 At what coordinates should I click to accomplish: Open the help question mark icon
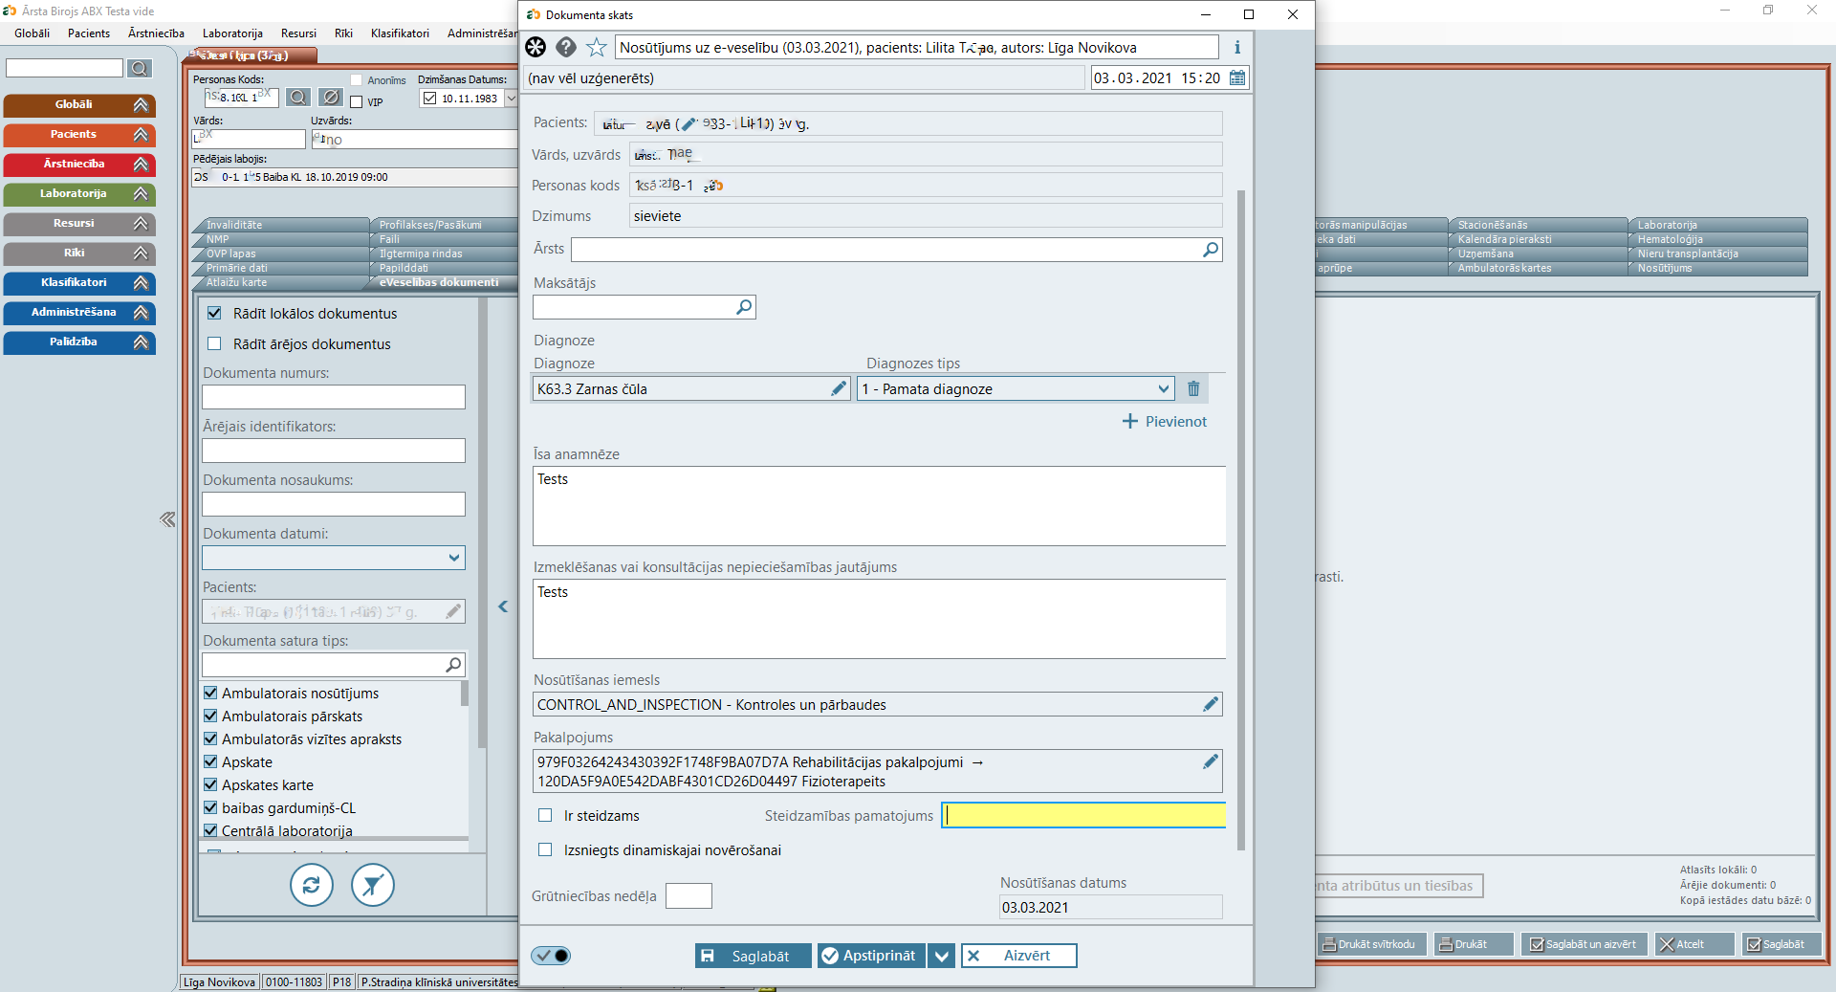566,47
